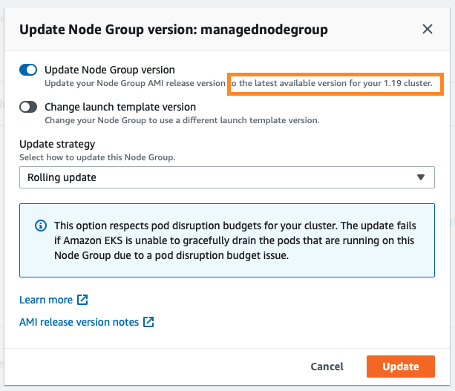Click the external link icon beside Learn more
Viewport: 455px width, 391px height.
point(82,300)
